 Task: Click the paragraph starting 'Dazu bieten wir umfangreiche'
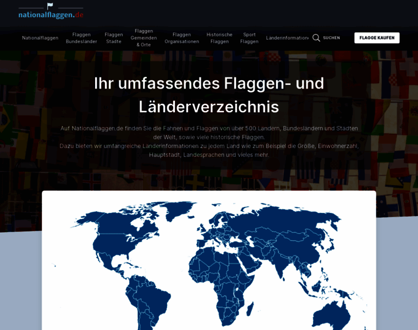point(209,150)
